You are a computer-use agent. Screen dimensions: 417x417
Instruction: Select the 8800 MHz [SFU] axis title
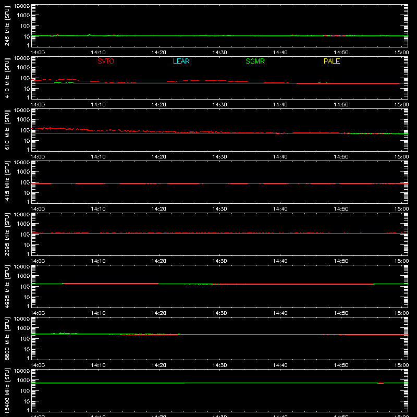(7, 338)
